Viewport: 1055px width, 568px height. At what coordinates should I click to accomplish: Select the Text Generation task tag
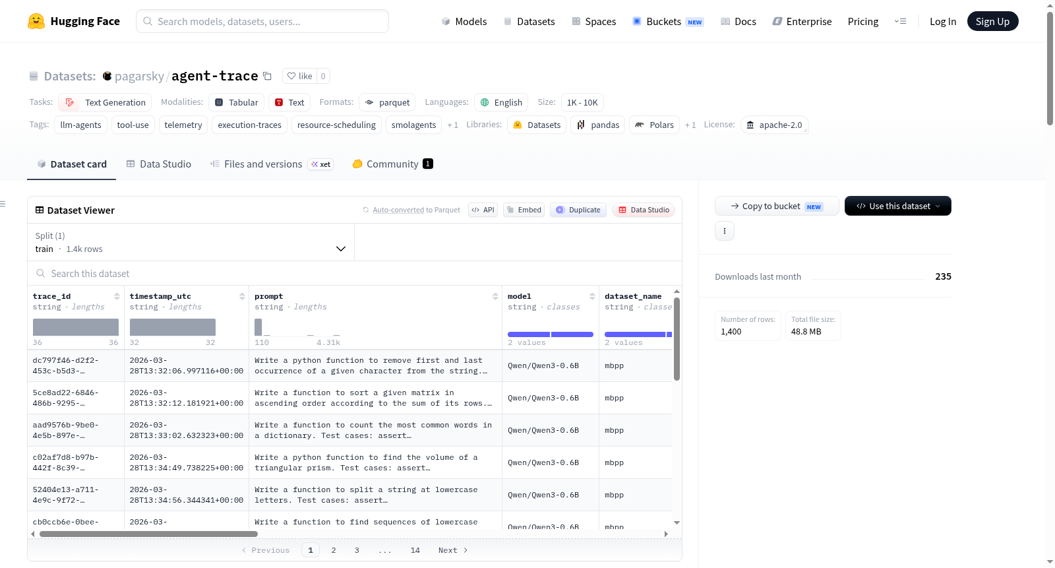pyautogui.click(x=105, y=102)
